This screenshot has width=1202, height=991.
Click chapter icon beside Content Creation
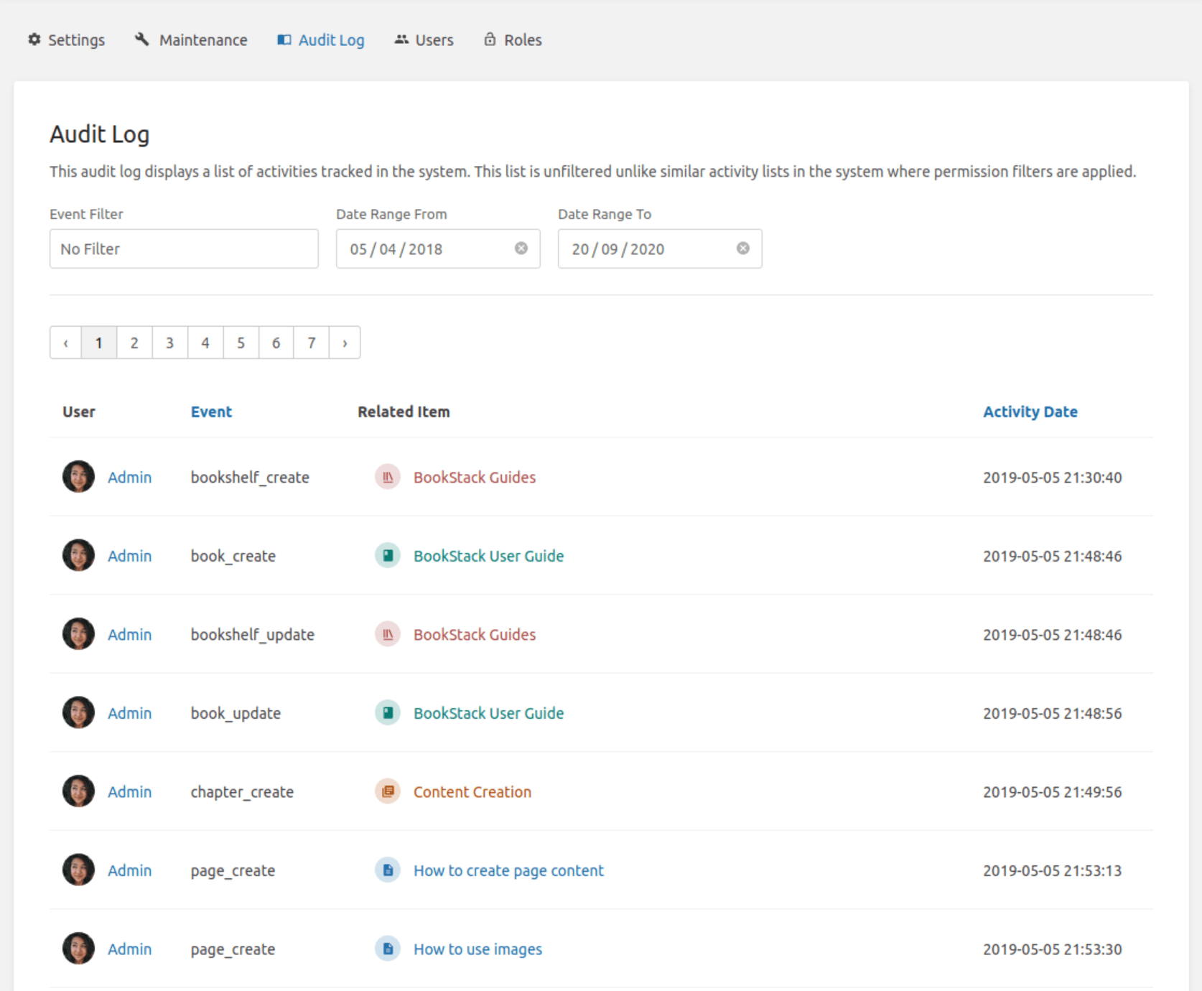point(388,791)
